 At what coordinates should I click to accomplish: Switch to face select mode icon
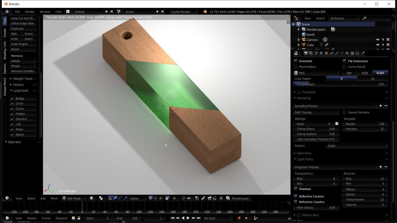point(161,198)
